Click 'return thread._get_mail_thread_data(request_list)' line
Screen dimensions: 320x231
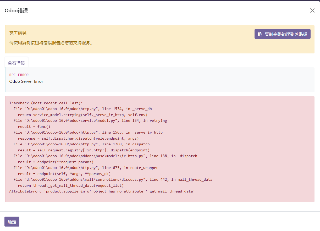71,185
